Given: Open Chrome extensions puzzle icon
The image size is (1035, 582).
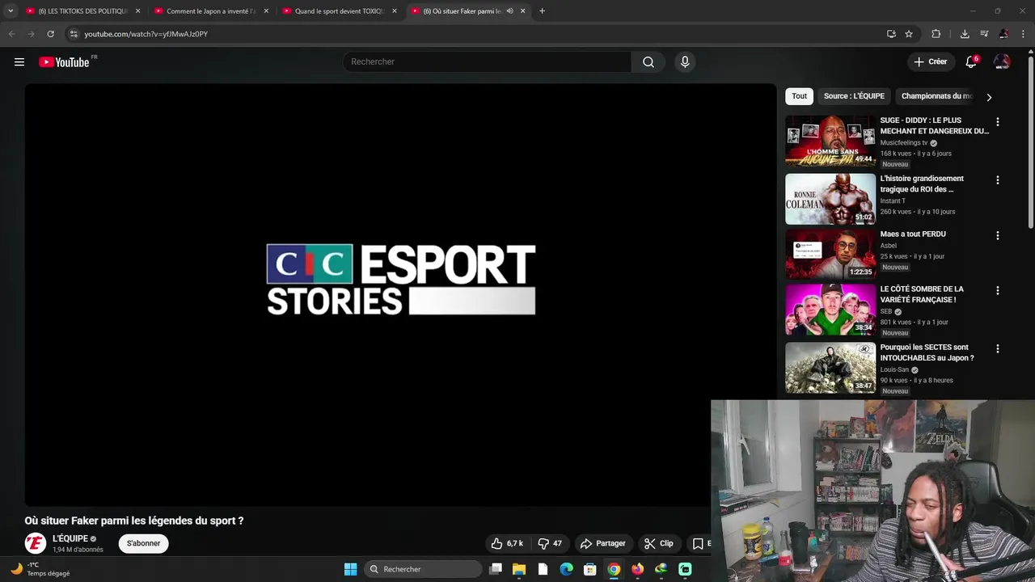Looking at the screenshot, I should (x=936, y=34).
